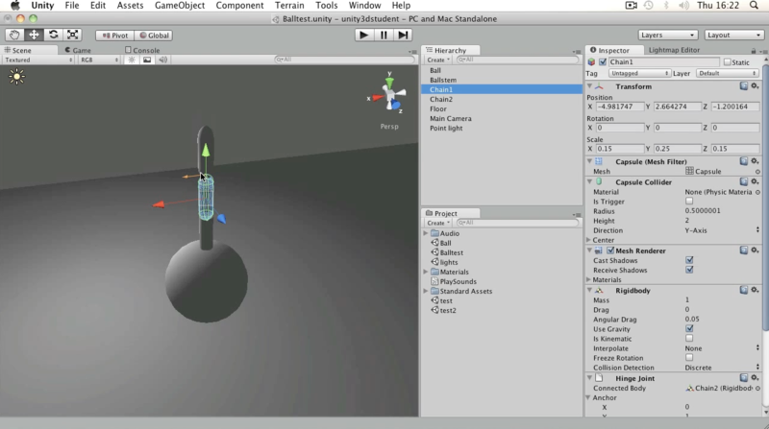The width and height of the screenshot is (769, 429).
Task: Disable Receive Shadows checkbox
Action: (x=689, y=270)
